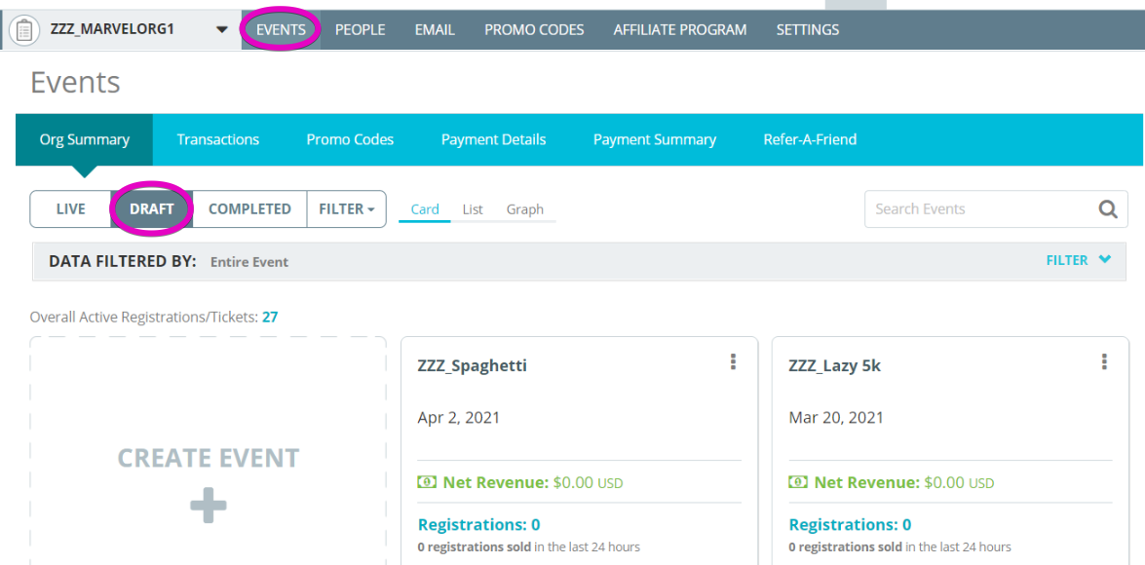The image size is (1145, 565).
Task: Click Registrations: 0 on ZZZ_Lazy 5k
Action: coord(850,525)
